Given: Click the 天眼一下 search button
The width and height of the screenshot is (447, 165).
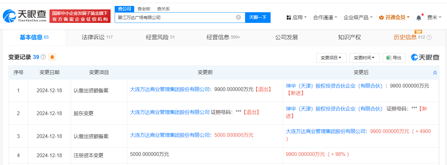Looking at the screenshot, I should (x=258, y=17).
